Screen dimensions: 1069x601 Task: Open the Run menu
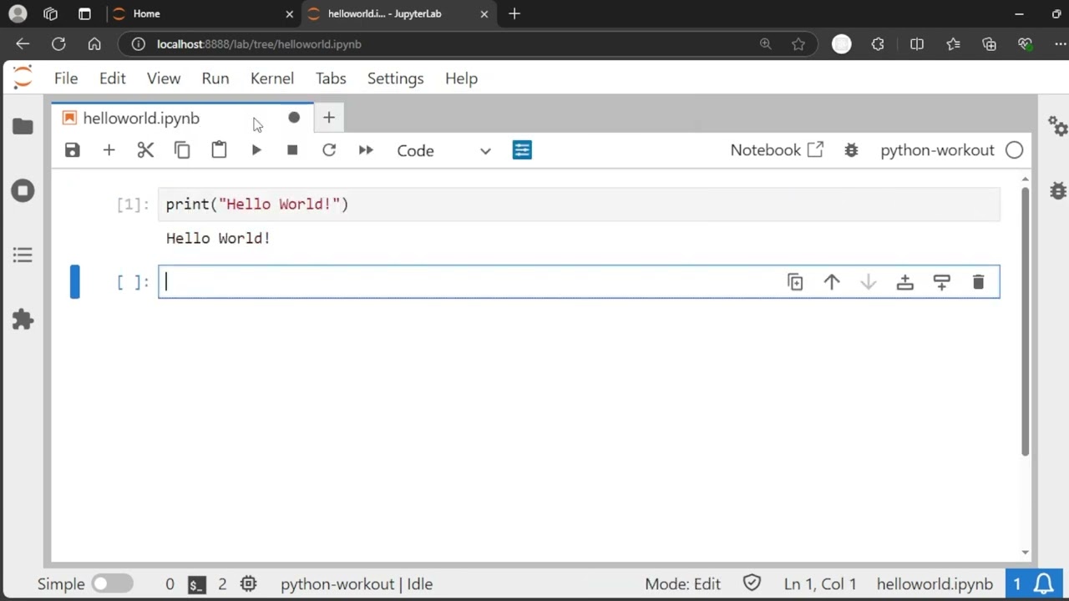pyautogui.click(x=215, y=78)
